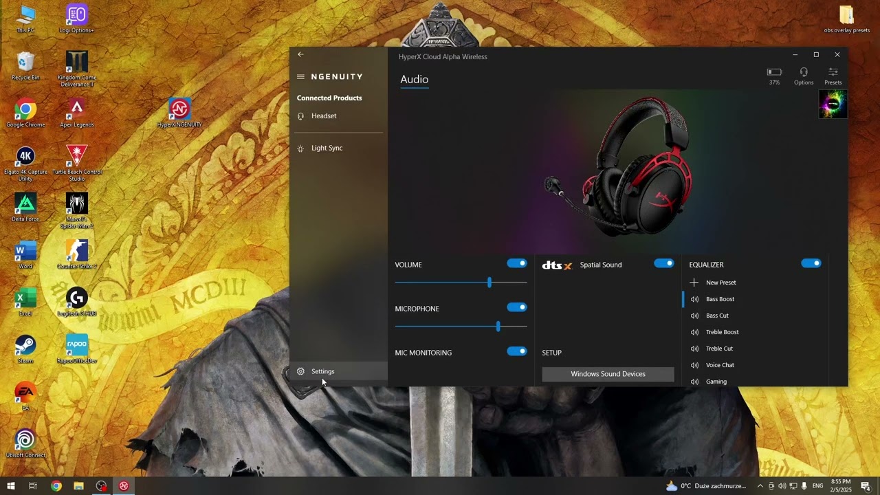Select Headset under Connected Products
The image size is (880, 495).
pos(338,116)
